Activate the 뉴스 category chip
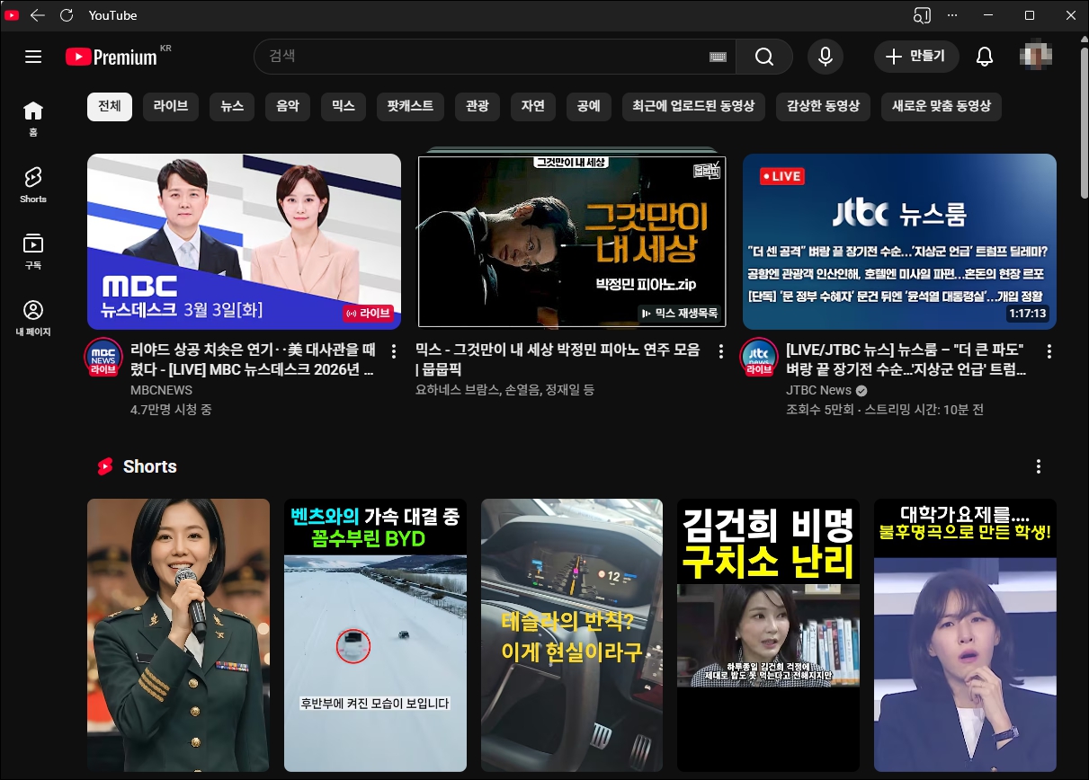The image size is (1089, 780). pyautogui.click(x=231, y=106)
